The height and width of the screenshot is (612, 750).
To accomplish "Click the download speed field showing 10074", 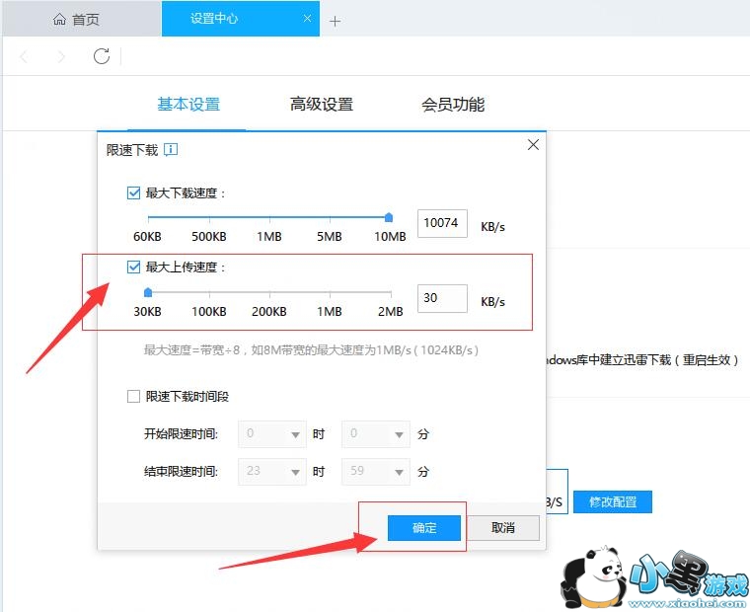I will pos(442,223).
